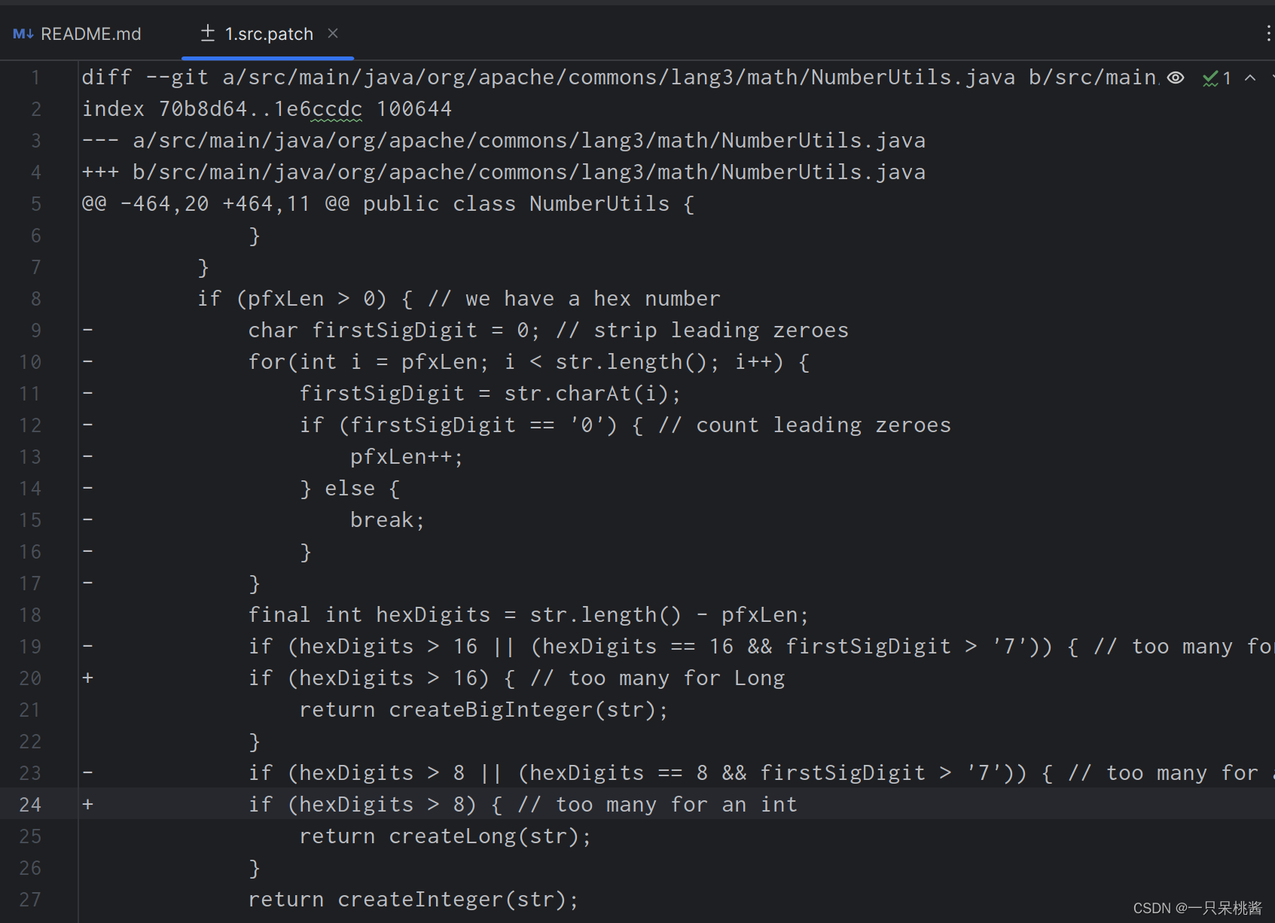This screenshot has height=923, width=1275.
Task: Click the text 'index 70b8d64'
Action: coord(164,109)
